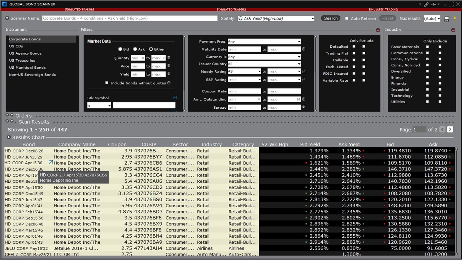Click the lock icon beside Moody Rating
Image resolution: width=462 pixels, height=260 pixels.
304,71
